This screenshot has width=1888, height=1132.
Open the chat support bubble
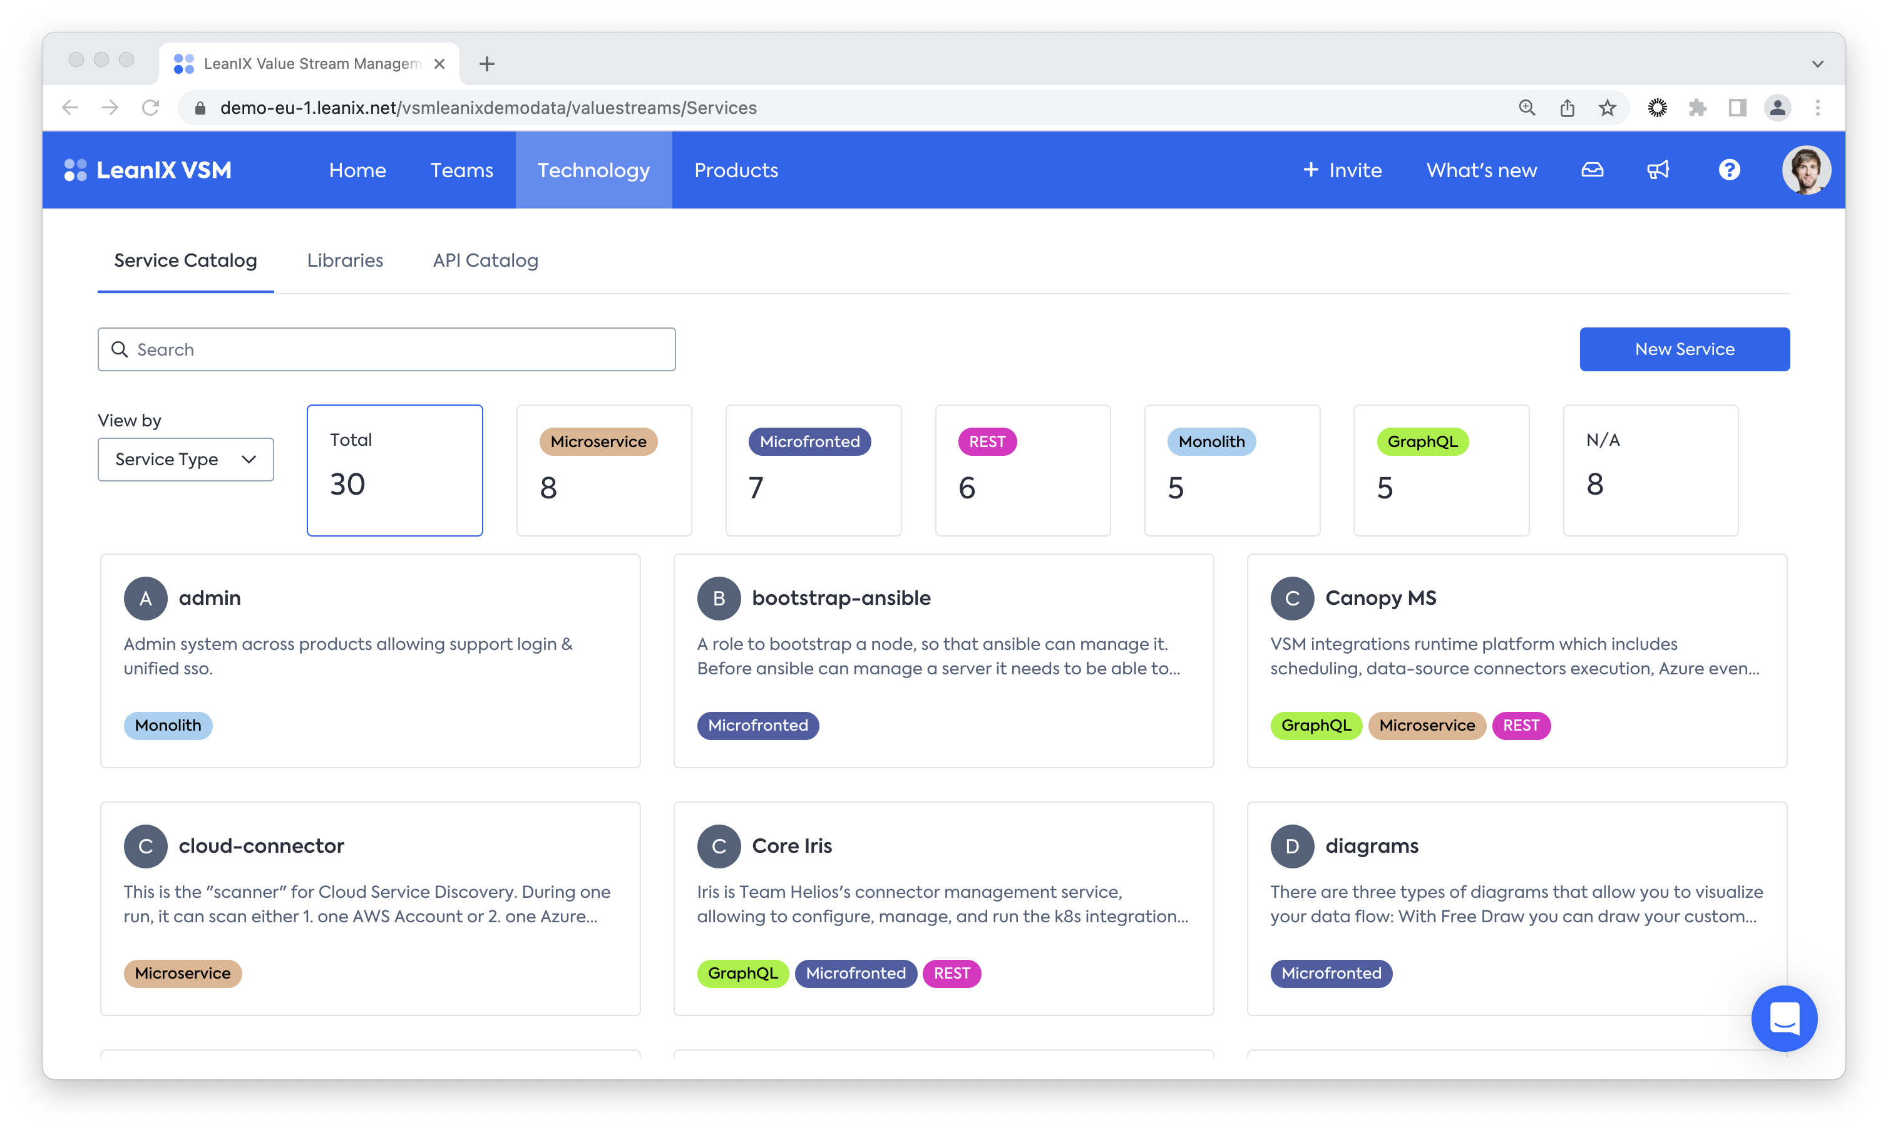(x=1783, y=1018)
